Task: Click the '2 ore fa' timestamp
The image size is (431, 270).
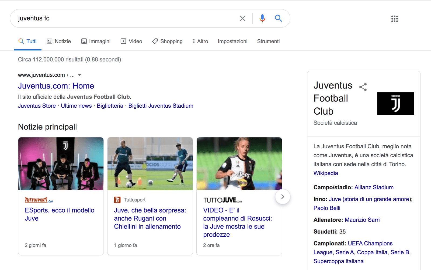Action: point(211,245)
